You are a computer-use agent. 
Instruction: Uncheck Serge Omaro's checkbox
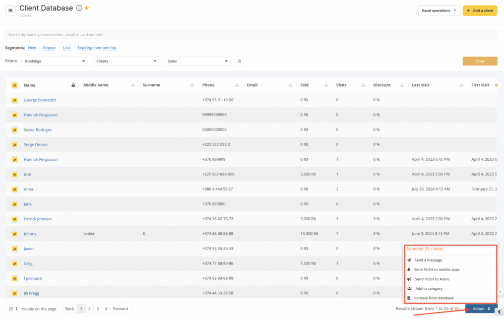pyautogui.click(x=15, y=145)
